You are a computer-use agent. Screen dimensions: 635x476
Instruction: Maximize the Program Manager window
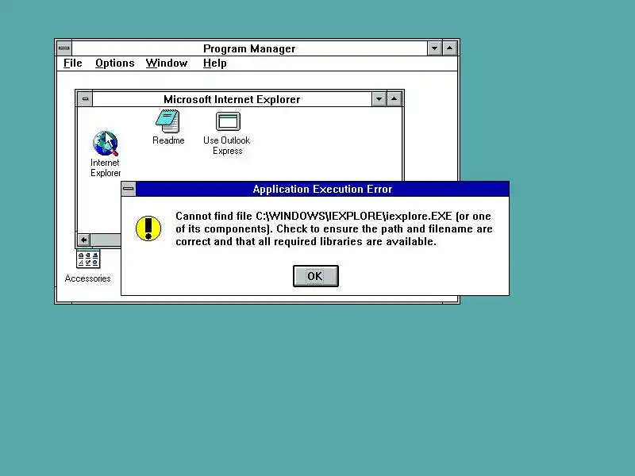point(449,48)
